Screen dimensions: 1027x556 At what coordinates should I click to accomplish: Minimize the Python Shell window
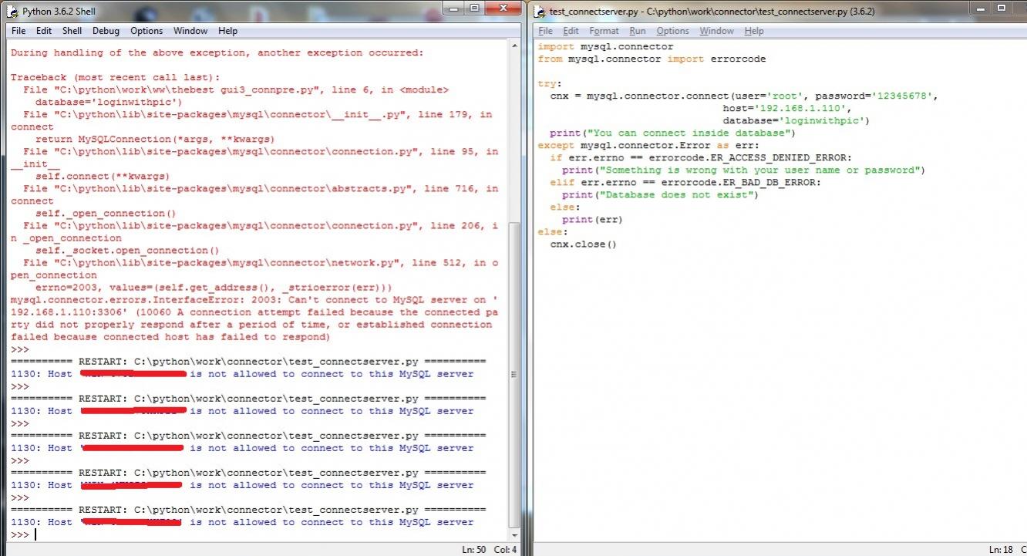click(453, 8)
